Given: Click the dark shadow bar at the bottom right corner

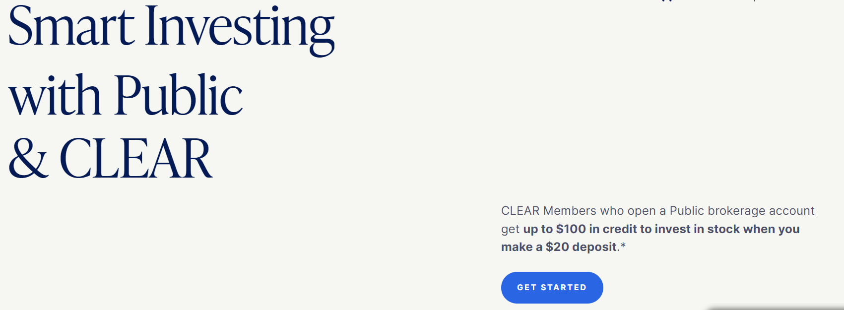Looking at the screenshot, I should pos(776,308).
